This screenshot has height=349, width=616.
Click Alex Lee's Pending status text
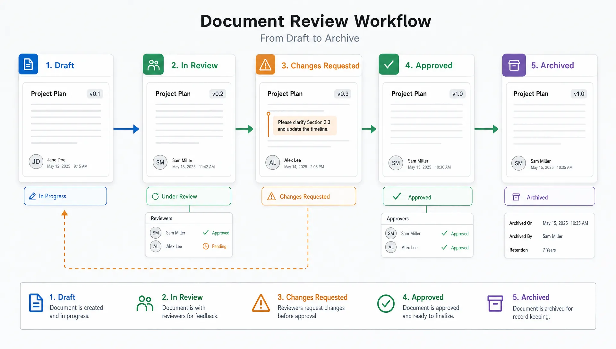coord(219,246)
